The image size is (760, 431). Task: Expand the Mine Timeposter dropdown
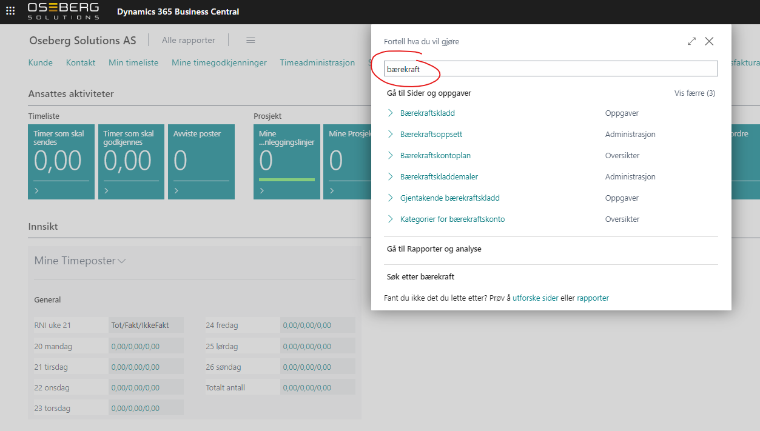pyautogui.click(x=121, y=261)
